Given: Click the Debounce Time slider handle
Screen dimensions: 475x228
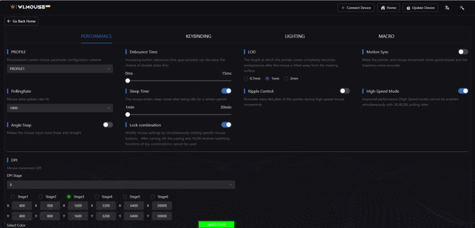Looking at the screenshot, I should tap(128, 81).
